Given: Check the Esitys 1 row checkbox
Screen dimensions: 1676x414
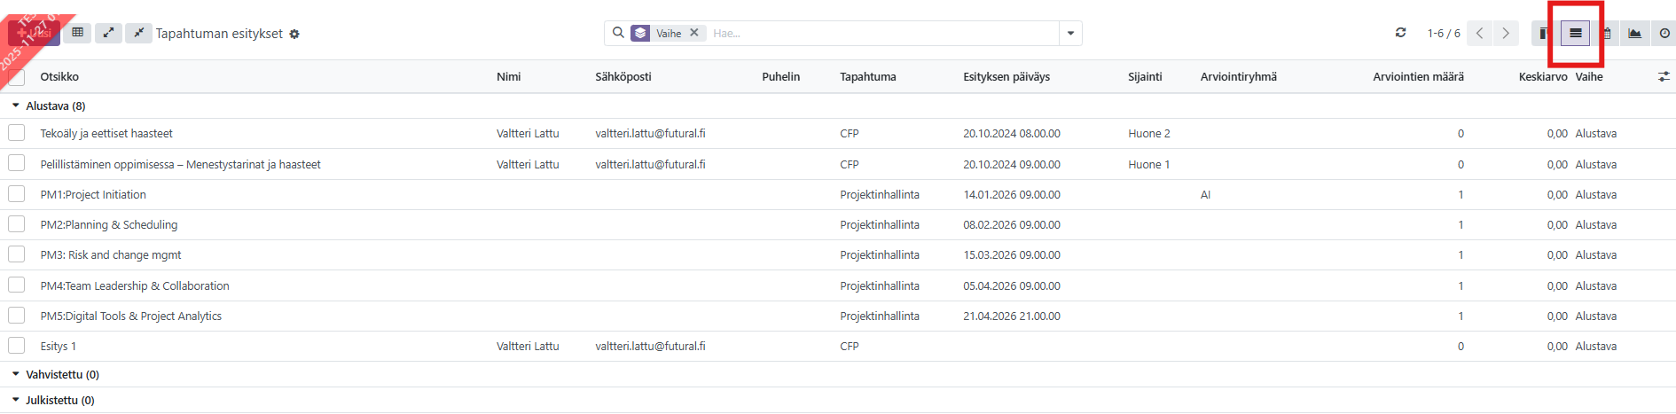Looking at the screenshot, I should coord(17,346).
